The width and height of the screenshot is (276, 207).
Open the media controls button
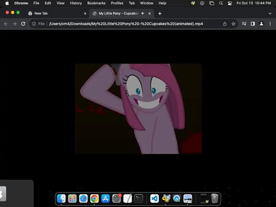click(x=244, y=24)
